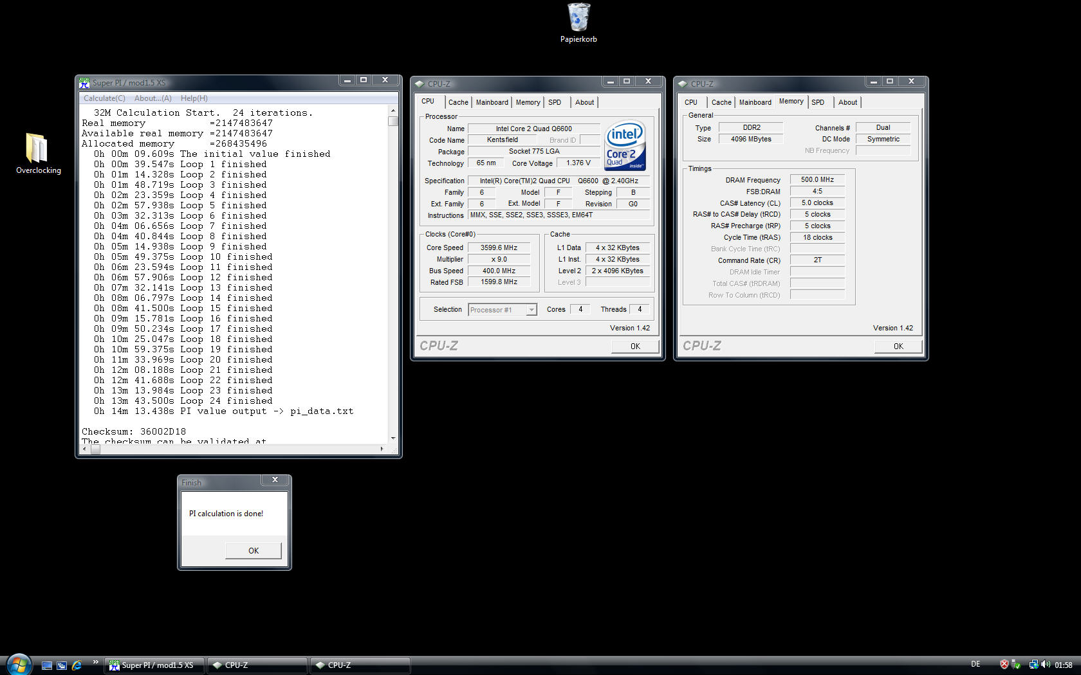Click the Code Name value Kentsfield

point(503,139)
